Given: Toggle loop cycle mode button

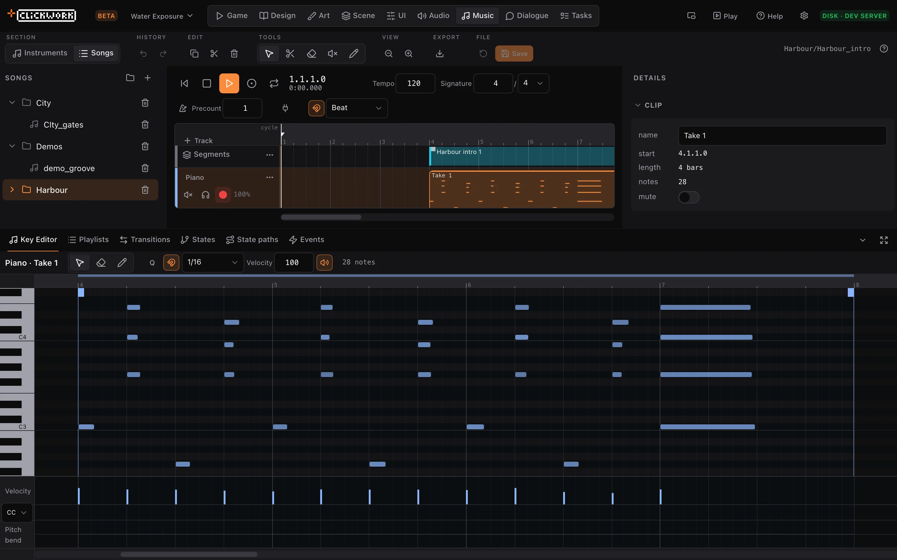Looking at the screenshot, I should pos(274,83).
